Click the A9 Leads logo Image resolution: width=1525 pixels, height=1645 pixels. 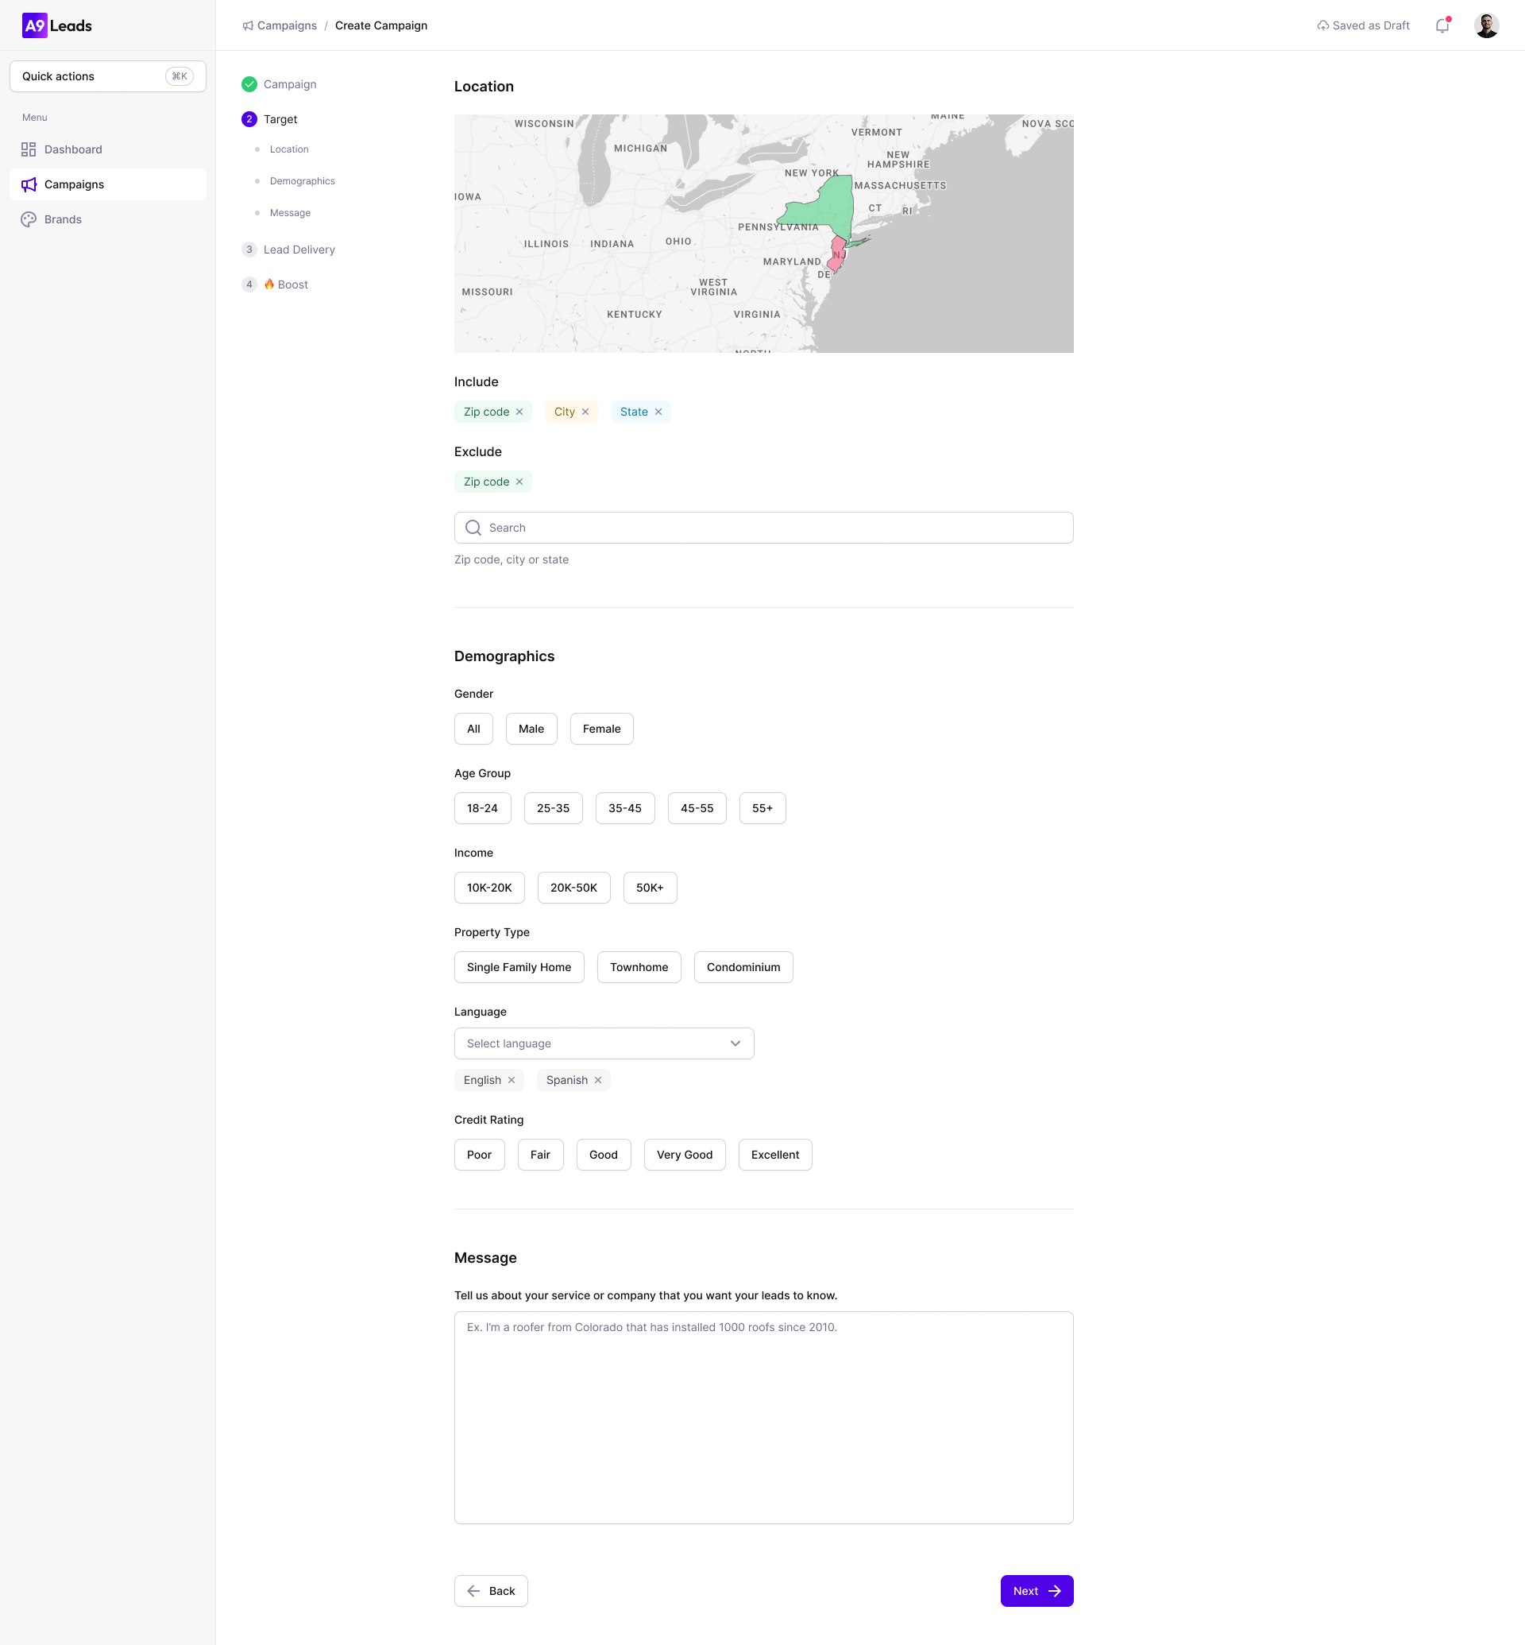(x=35, y=25)
